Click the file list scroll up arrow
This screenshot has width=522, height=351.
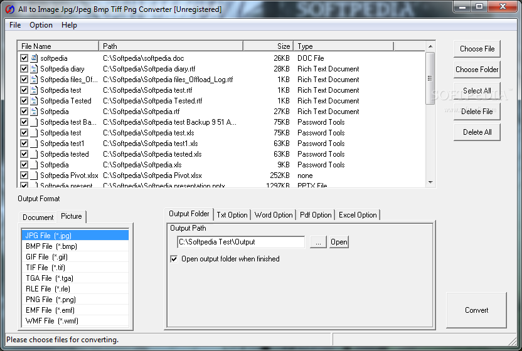pyautogui.click(x=430, y=46)
